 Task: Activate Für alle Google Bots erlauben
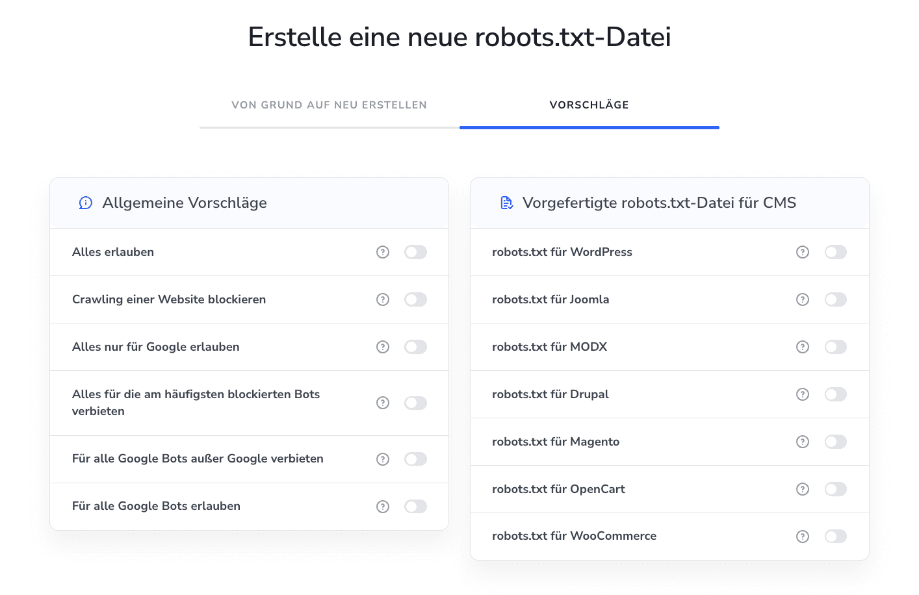[x=415, y=506]
